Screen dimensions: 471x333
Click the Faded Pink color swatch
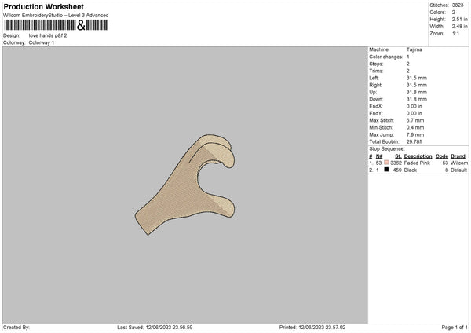pos(386,163)
